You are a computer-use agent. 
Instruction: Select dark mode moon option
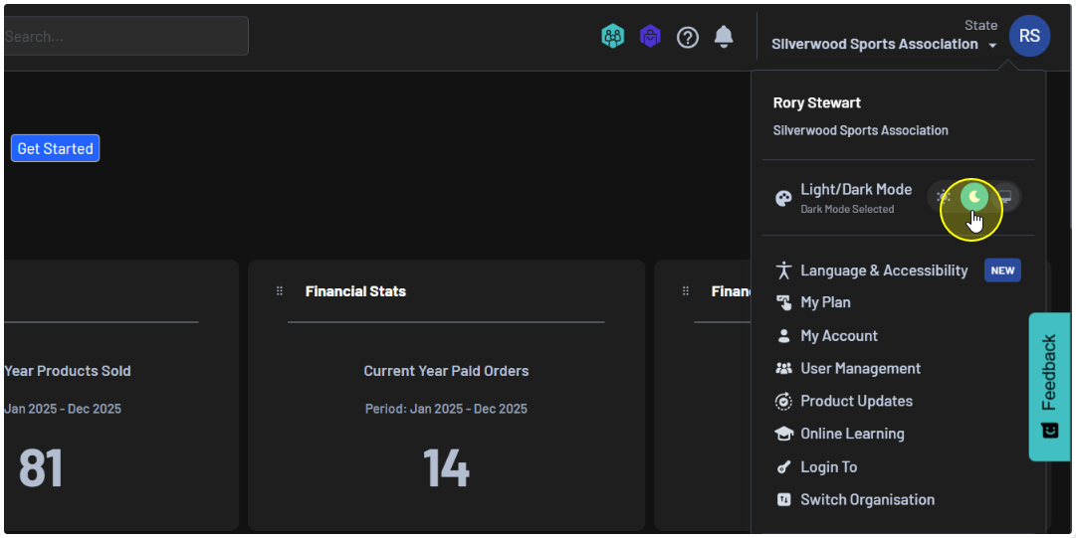pos(974,197)
